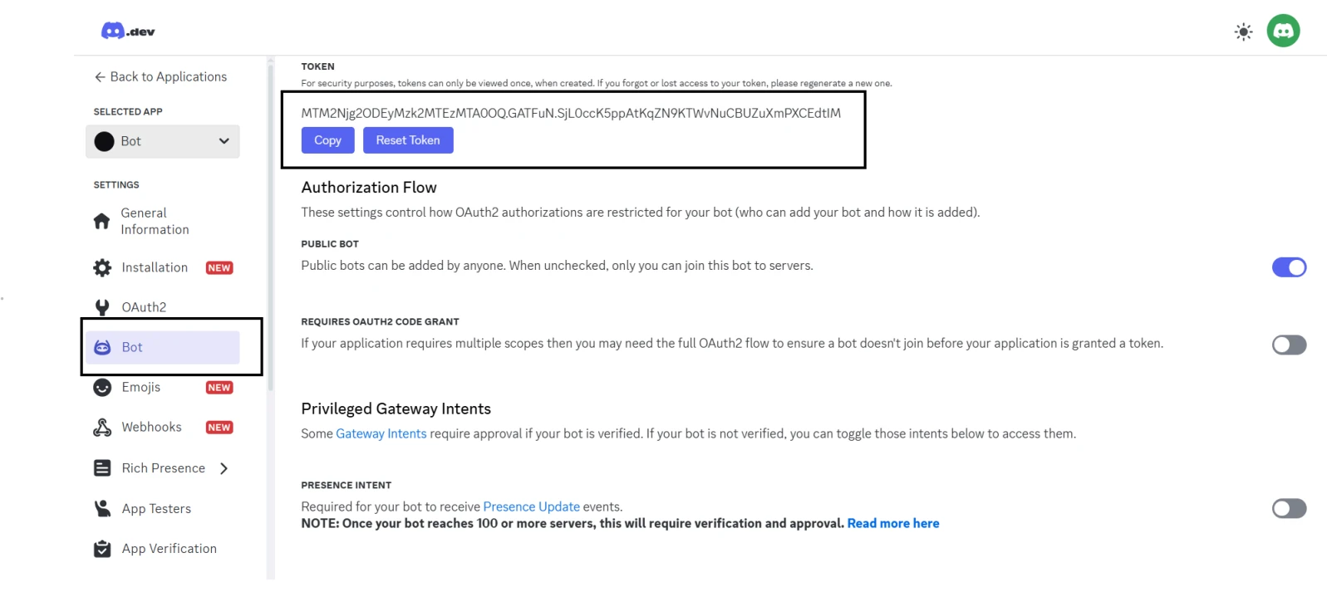1327x592 pixels.
Task: Select the Bot settings menu item
Action: point(163,347)
